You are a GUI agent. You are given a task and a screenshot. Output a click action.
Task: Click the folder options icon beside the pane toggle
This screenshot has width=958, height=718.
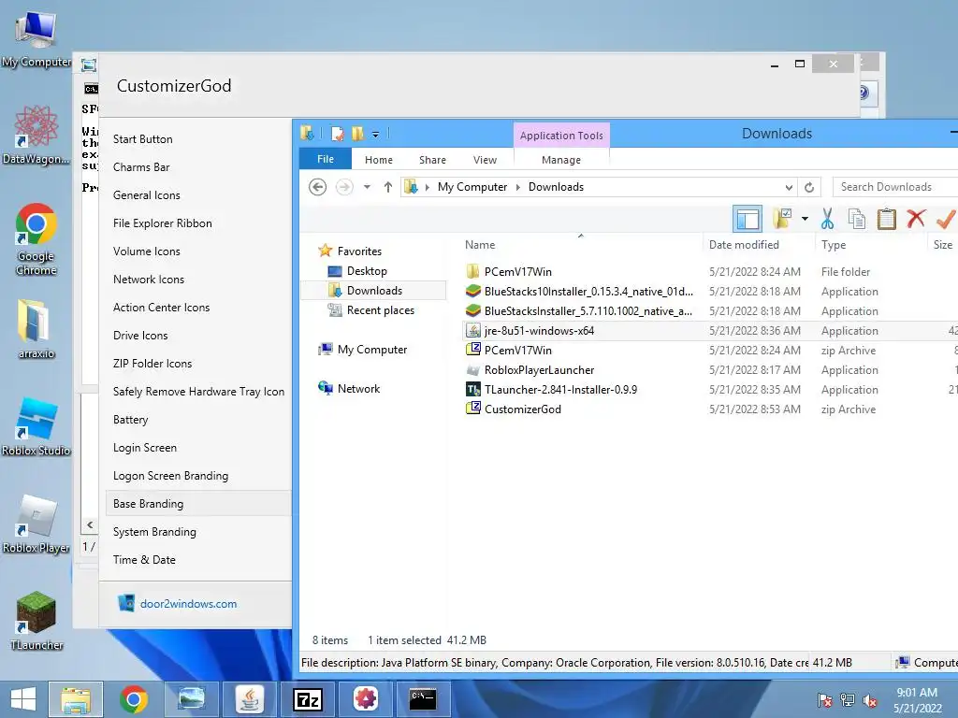pyautogui.click(x=782, y=218)
